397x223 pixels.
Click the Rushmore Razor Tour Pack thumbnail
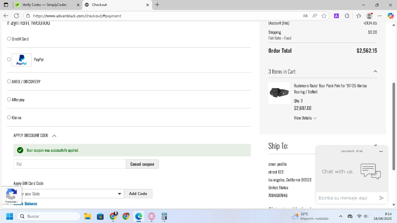tap(279, 93)
